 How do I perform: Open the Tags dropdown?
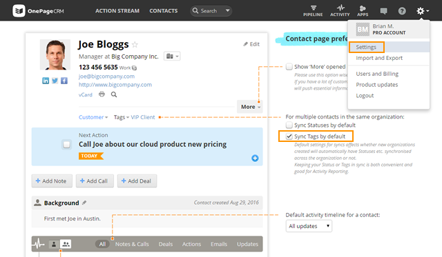click(122, 117)
